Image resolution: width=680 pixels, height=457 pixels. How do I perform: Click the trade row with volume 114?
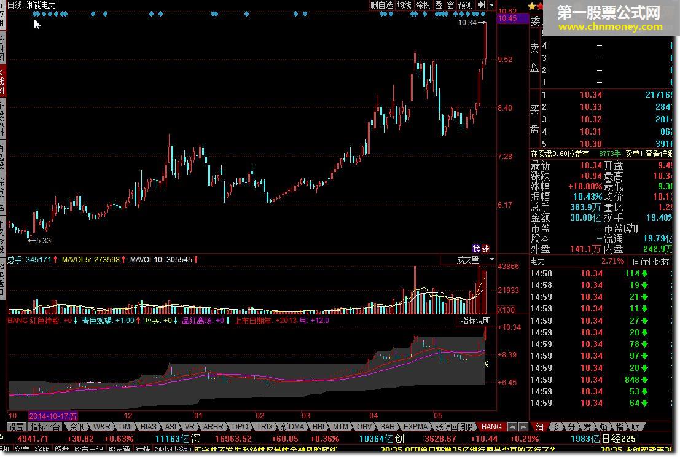pyautogui.click(x=601, y=273)
